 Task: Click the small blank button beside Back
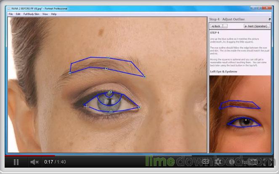225,26
